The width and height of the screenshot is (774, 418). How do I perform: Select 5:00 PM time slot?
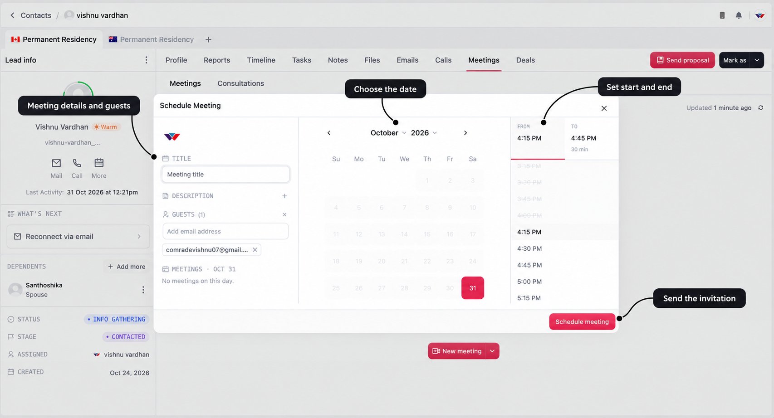pyautogui.click(x=564, y=282)
